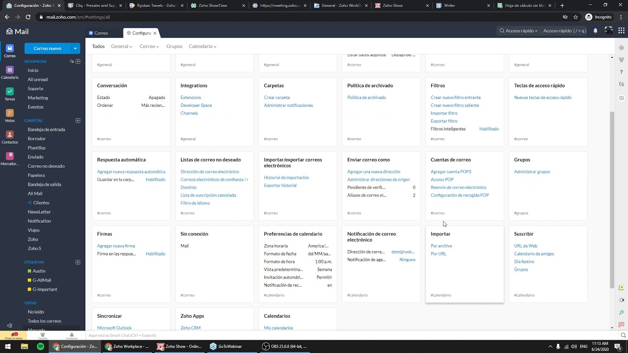
Task: Open the Notas app icon
Action: click(10, 115)
